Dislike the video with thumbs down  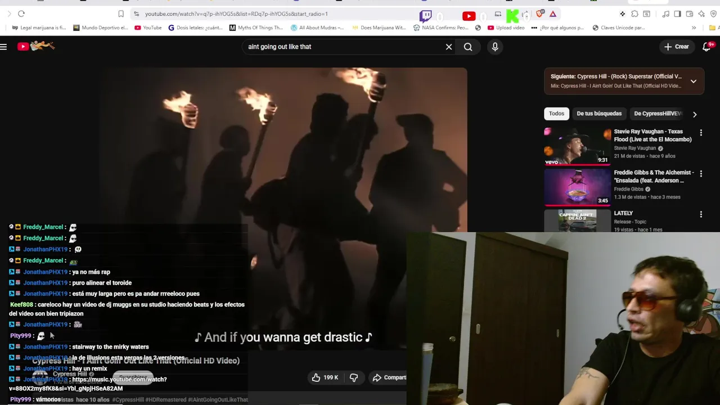click(x=354, y=377)
